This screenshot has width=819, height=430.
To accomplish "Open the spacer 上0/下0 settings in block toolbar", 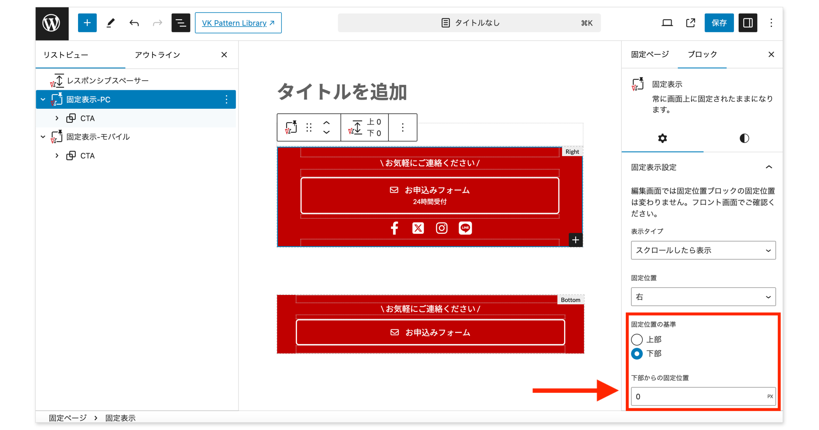I will (365, 127).
